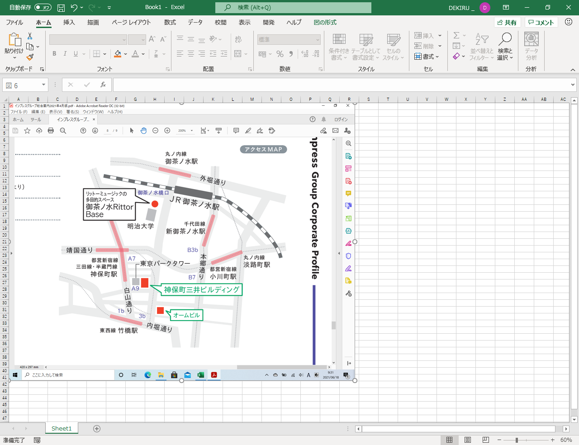Click the zoom slider handle
579x445 pixels.
517,440
